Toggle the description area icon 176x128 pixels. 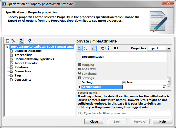94,48
